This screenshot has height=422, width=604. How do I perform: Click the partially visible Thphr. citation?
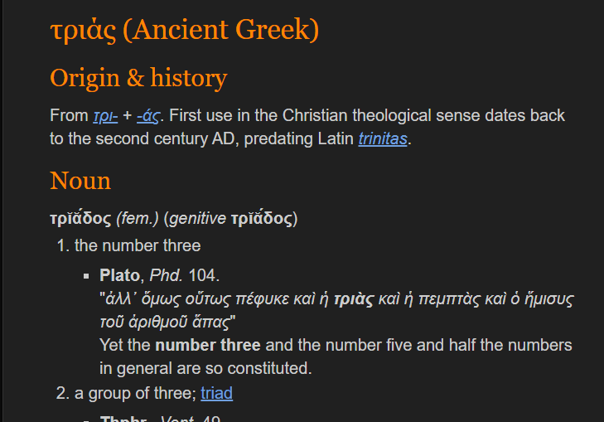pyautogui.click(x=123, y=419)
